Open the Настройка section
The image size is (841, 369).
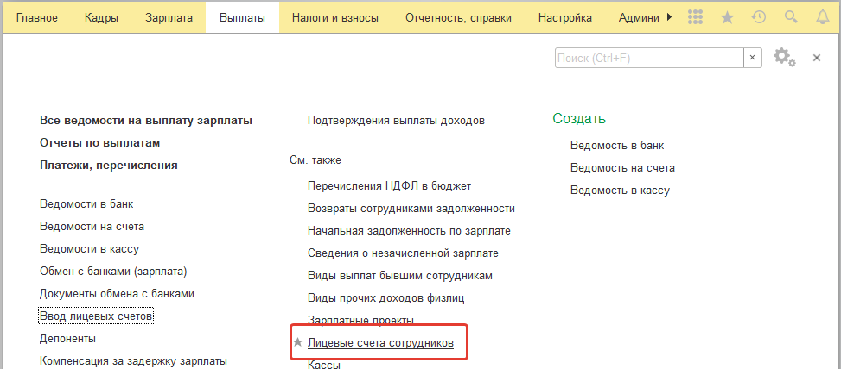click(564, 17)
